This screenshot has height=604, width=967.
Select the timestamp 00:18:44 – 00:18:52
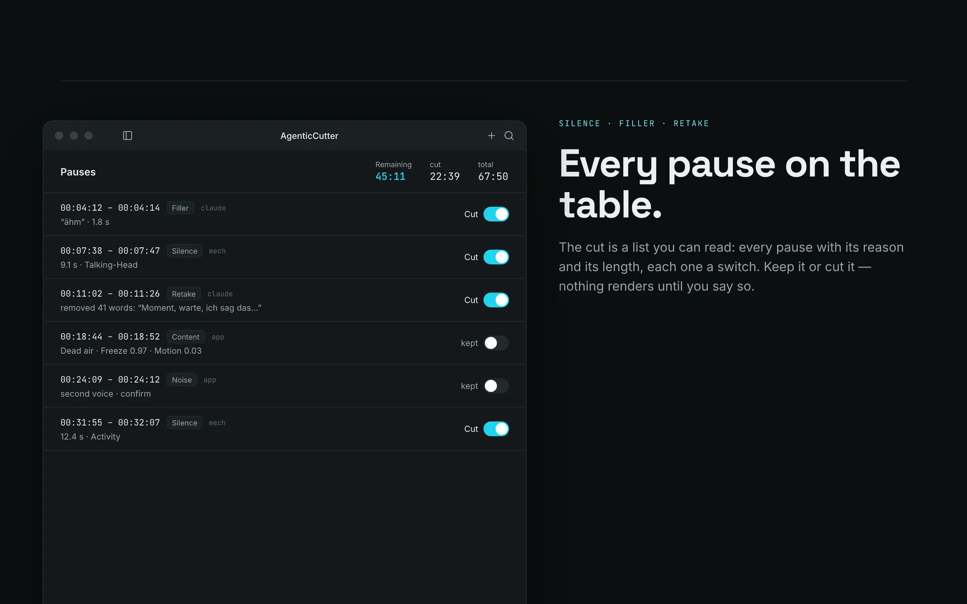pos(110,337)
